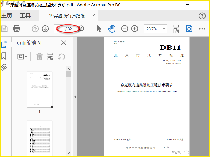The height and width of the screenshot is (157, 210).
Task: Select page 1 thumbnail
Action: [x=39, y=89]
